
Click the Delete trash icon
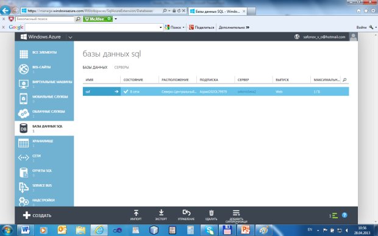point(211,213)
